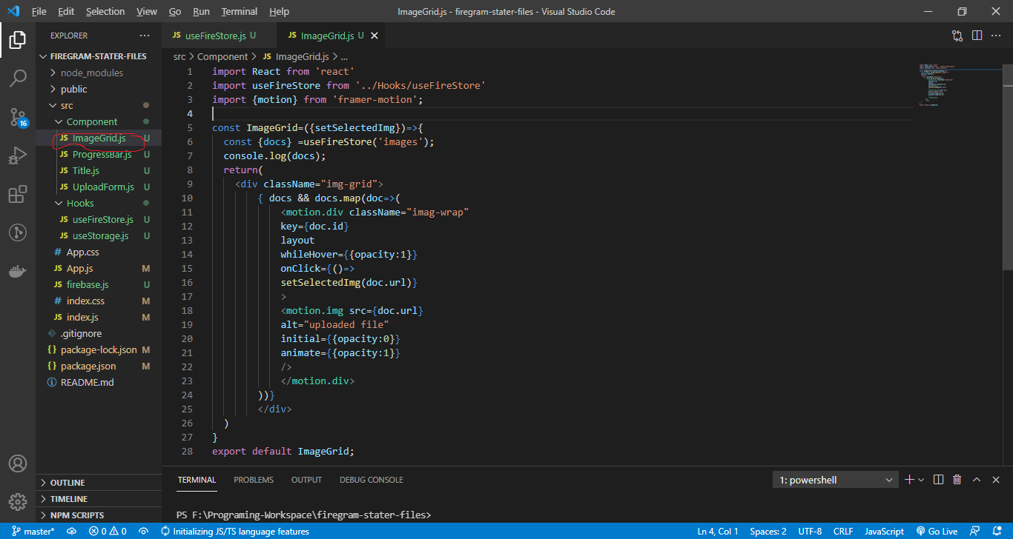Viewport: 1013px width, 539px height.
Task: Switch to the OUTPUT panel tab
Action: coord(306,480)
